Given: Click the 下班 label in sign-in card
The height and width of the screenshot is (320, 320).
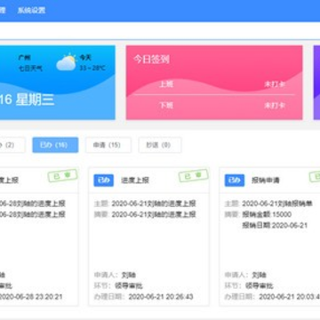Looking at the screenshot, I should 166,105.
